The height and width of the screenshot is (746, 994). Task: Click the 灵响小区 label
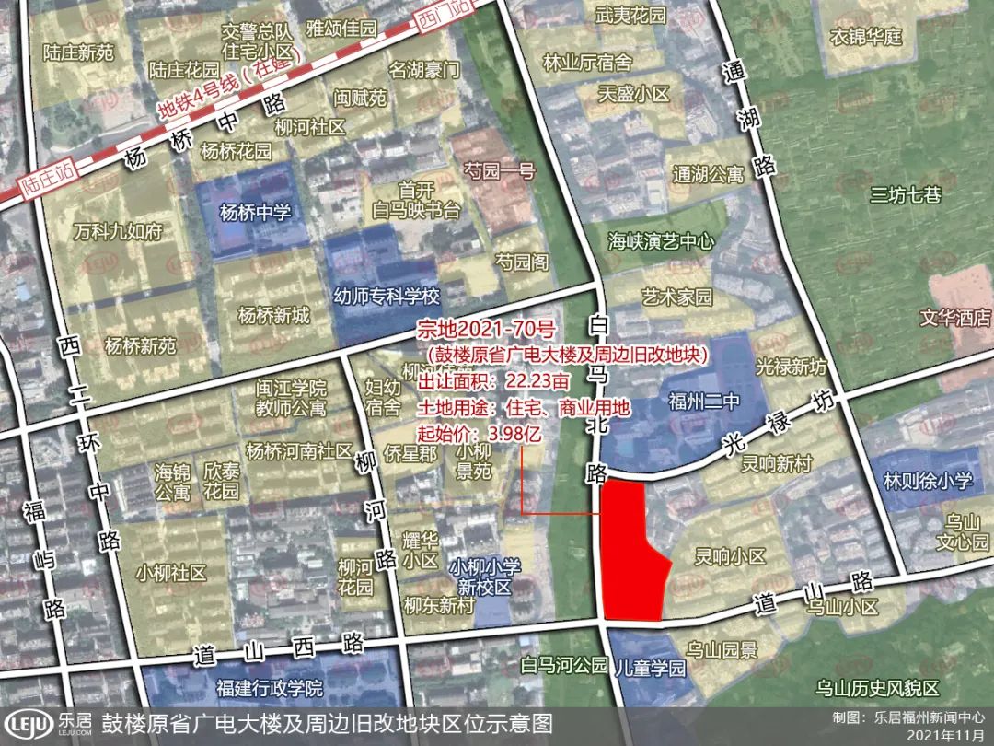coord(730,556)
